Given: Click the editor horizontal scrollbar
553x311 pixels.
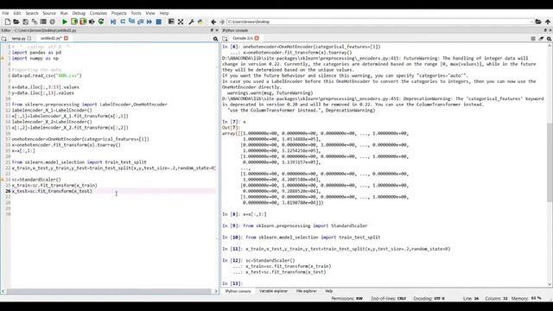Looking at the screenshot, I should 109,291.
